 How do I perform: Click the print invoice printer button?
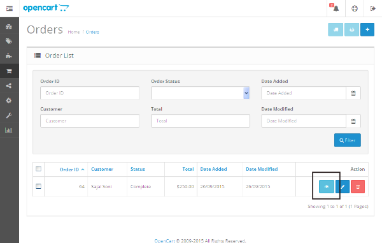351,29
